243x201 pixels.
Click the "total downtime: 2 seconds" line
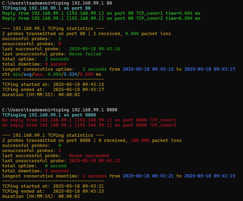click(35, 171)
